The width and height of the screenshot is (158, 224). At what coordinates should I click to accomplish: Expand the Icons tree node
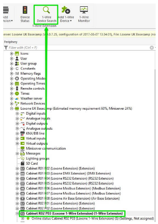pos(11,53)
